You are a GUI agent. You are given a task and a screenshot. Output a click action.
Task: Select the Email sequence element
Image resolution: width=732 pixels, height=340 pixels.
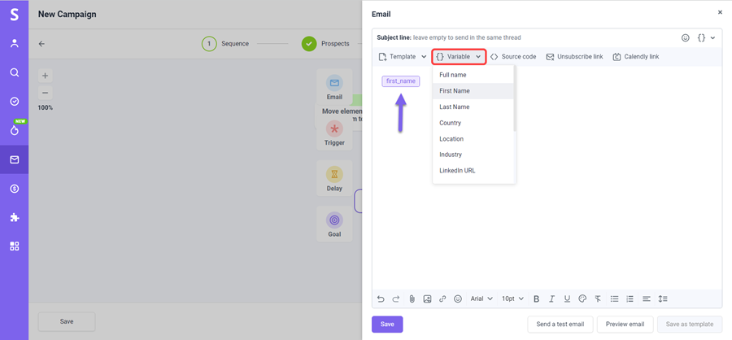[334, 87]
